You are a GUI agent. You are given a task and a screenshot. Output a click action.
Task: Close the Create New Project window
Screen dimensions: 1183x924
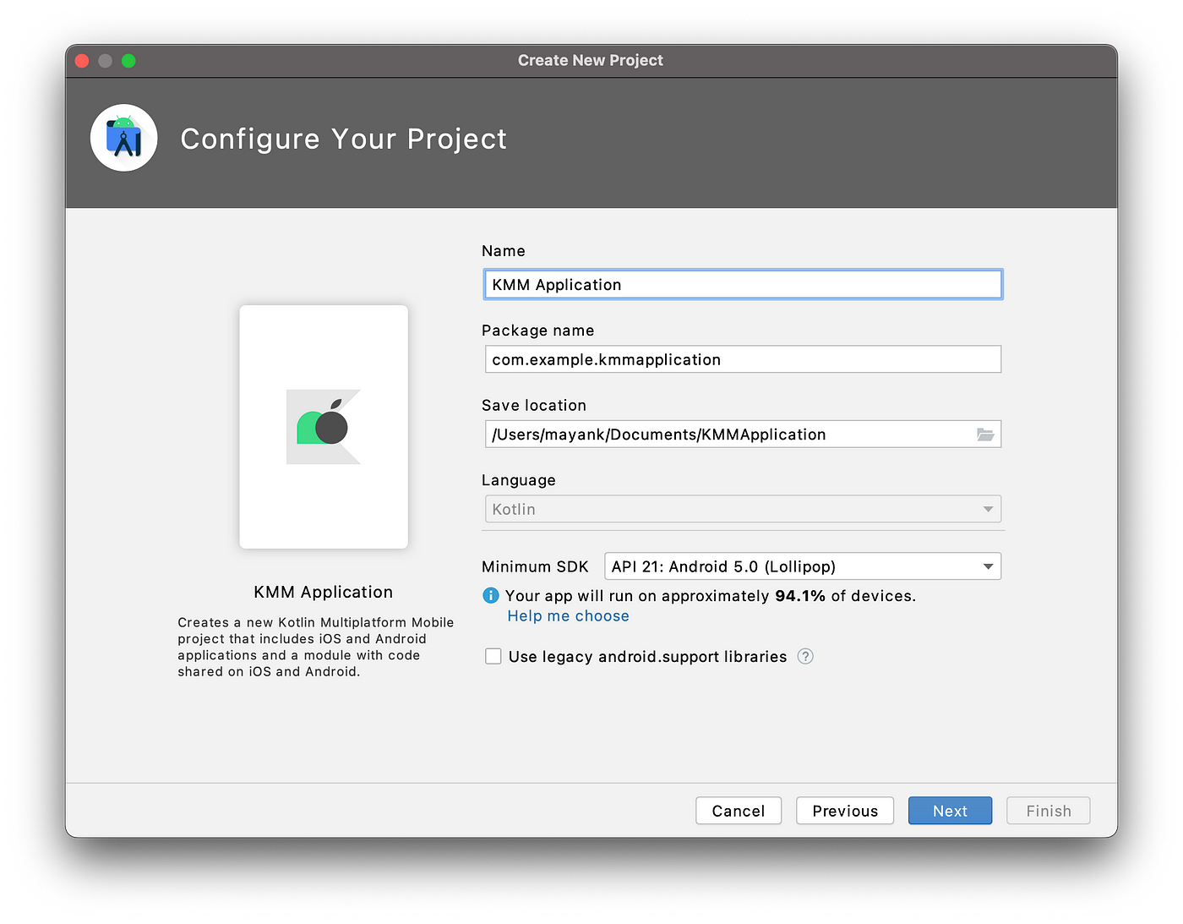82,61
